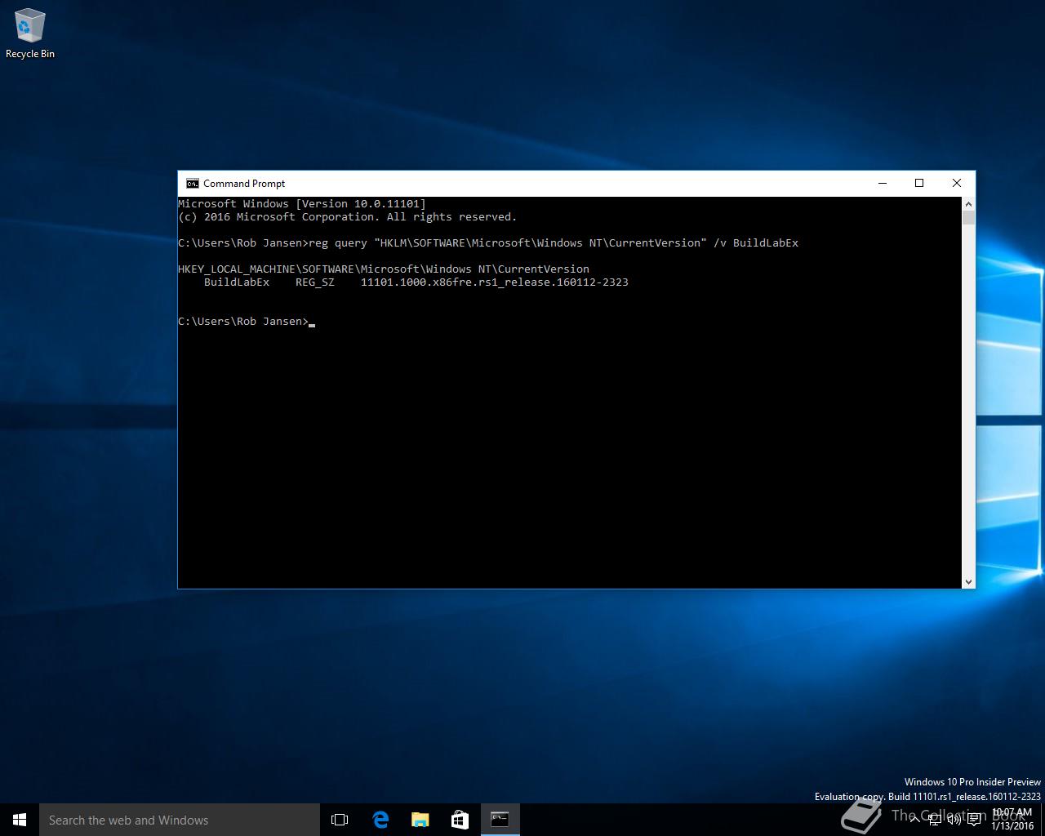The image size is (1045, 836).
Task: Open File Explorer from the taskbar
Action: (420, 820)
